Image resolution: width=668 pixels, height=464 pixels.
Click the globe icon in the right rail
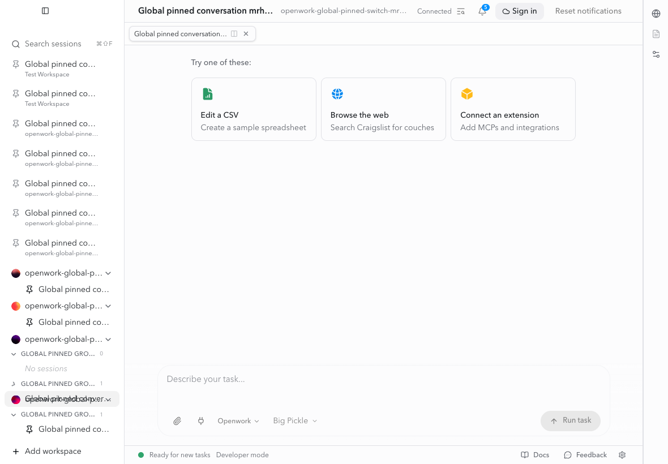pos(656,14)
